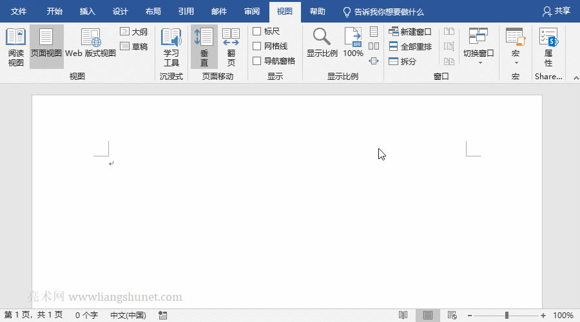Image resolution: width=580 pixels, height=322 pixels.
Task: Adjust the zoom slider in status bar
Action: [507, 316]
